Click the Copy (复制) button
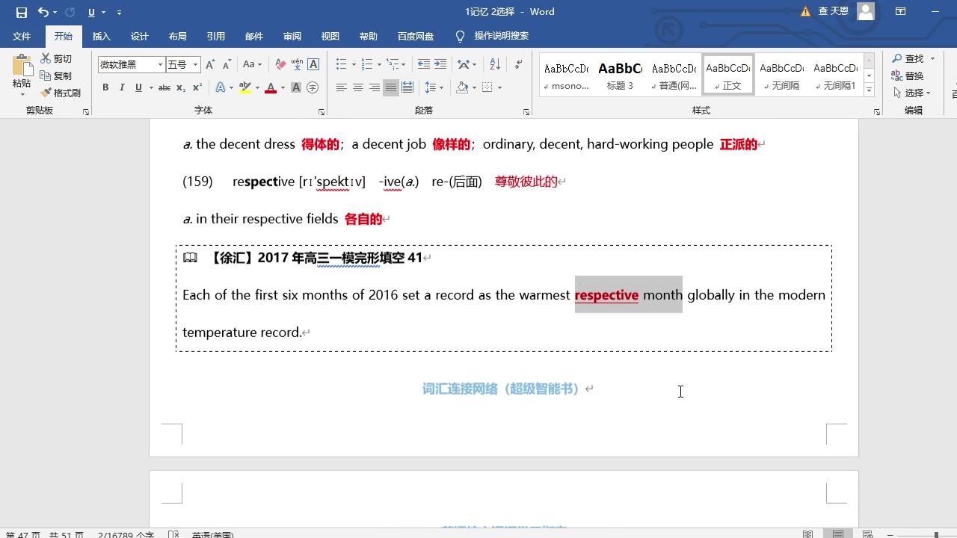957x538 pixels. [57, 76]
